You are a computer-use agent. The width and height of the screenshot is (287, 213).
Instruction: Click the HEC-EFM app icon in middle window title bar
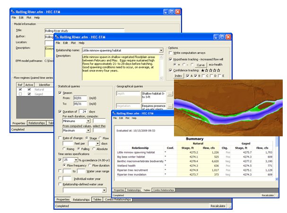pyautogui.click(x=57, y=37)
